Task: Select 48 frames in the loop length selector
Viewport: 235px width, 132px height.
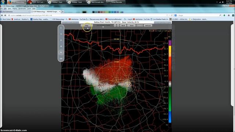Action: (61, 46)
